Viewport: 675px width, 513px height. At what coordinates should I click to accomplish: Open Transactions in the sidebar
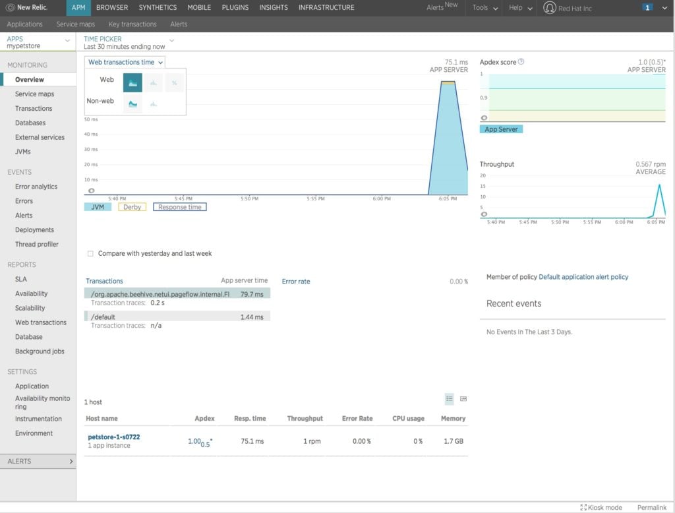pos(34,108)
